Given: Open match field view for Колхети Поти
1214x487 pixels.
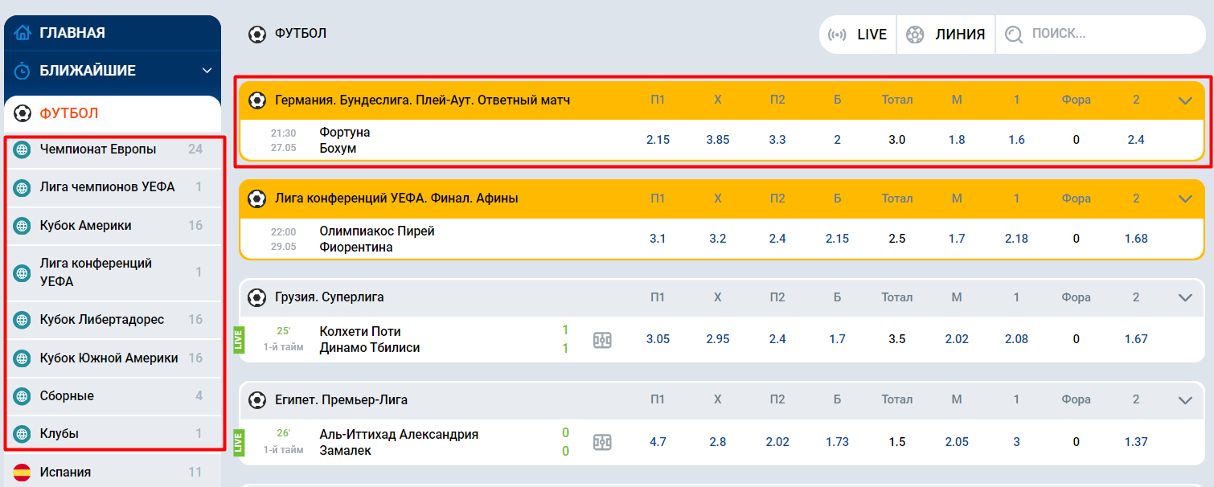Looking at the screenshot, I should click(x=602, y=339).
